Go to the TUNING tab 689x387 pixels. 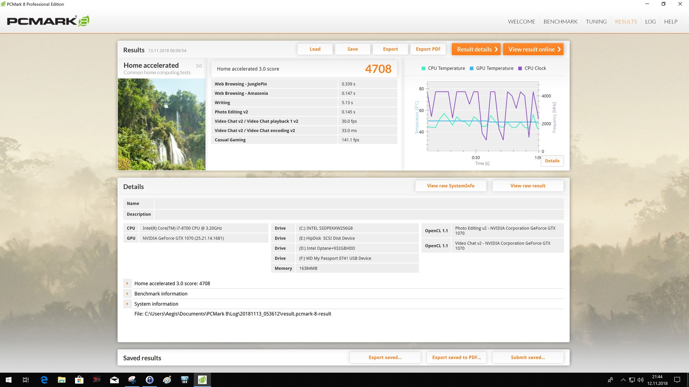pyautogui.click(x=596, y=21)
